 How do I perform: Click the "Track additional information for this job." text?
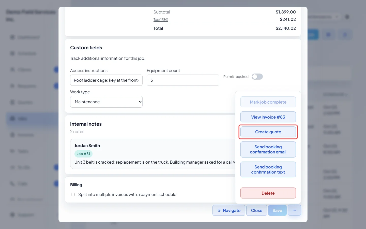(x=108, y=58)
